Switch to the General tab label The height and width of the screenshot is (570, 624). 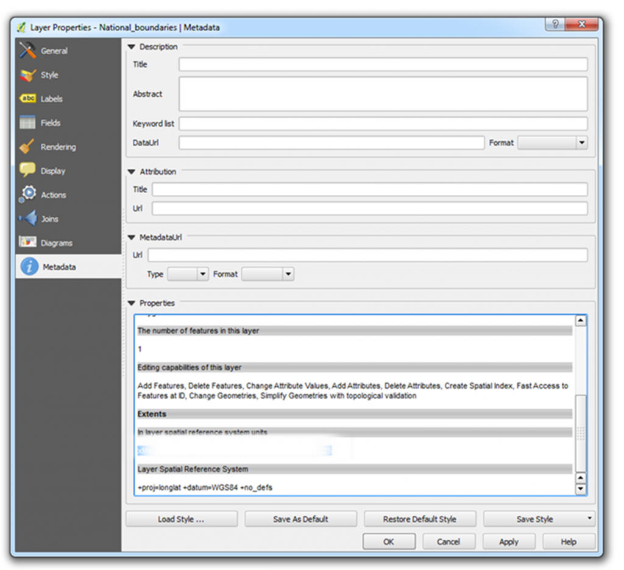pos(54,51)
